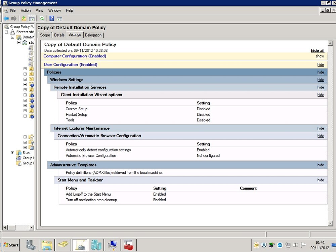Click the speaker volume tray icon
Image resolution: width=336 pixels, height=252 pixels.
295,245
